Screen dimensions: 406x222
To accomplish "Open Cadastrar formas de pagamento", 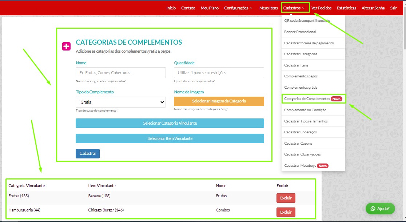I will (x=309, y=43).
